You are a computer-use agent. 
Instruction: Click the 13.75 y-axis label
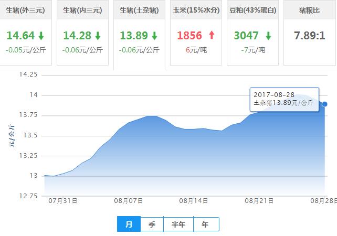pyautogui.click(x=28, y=115)
